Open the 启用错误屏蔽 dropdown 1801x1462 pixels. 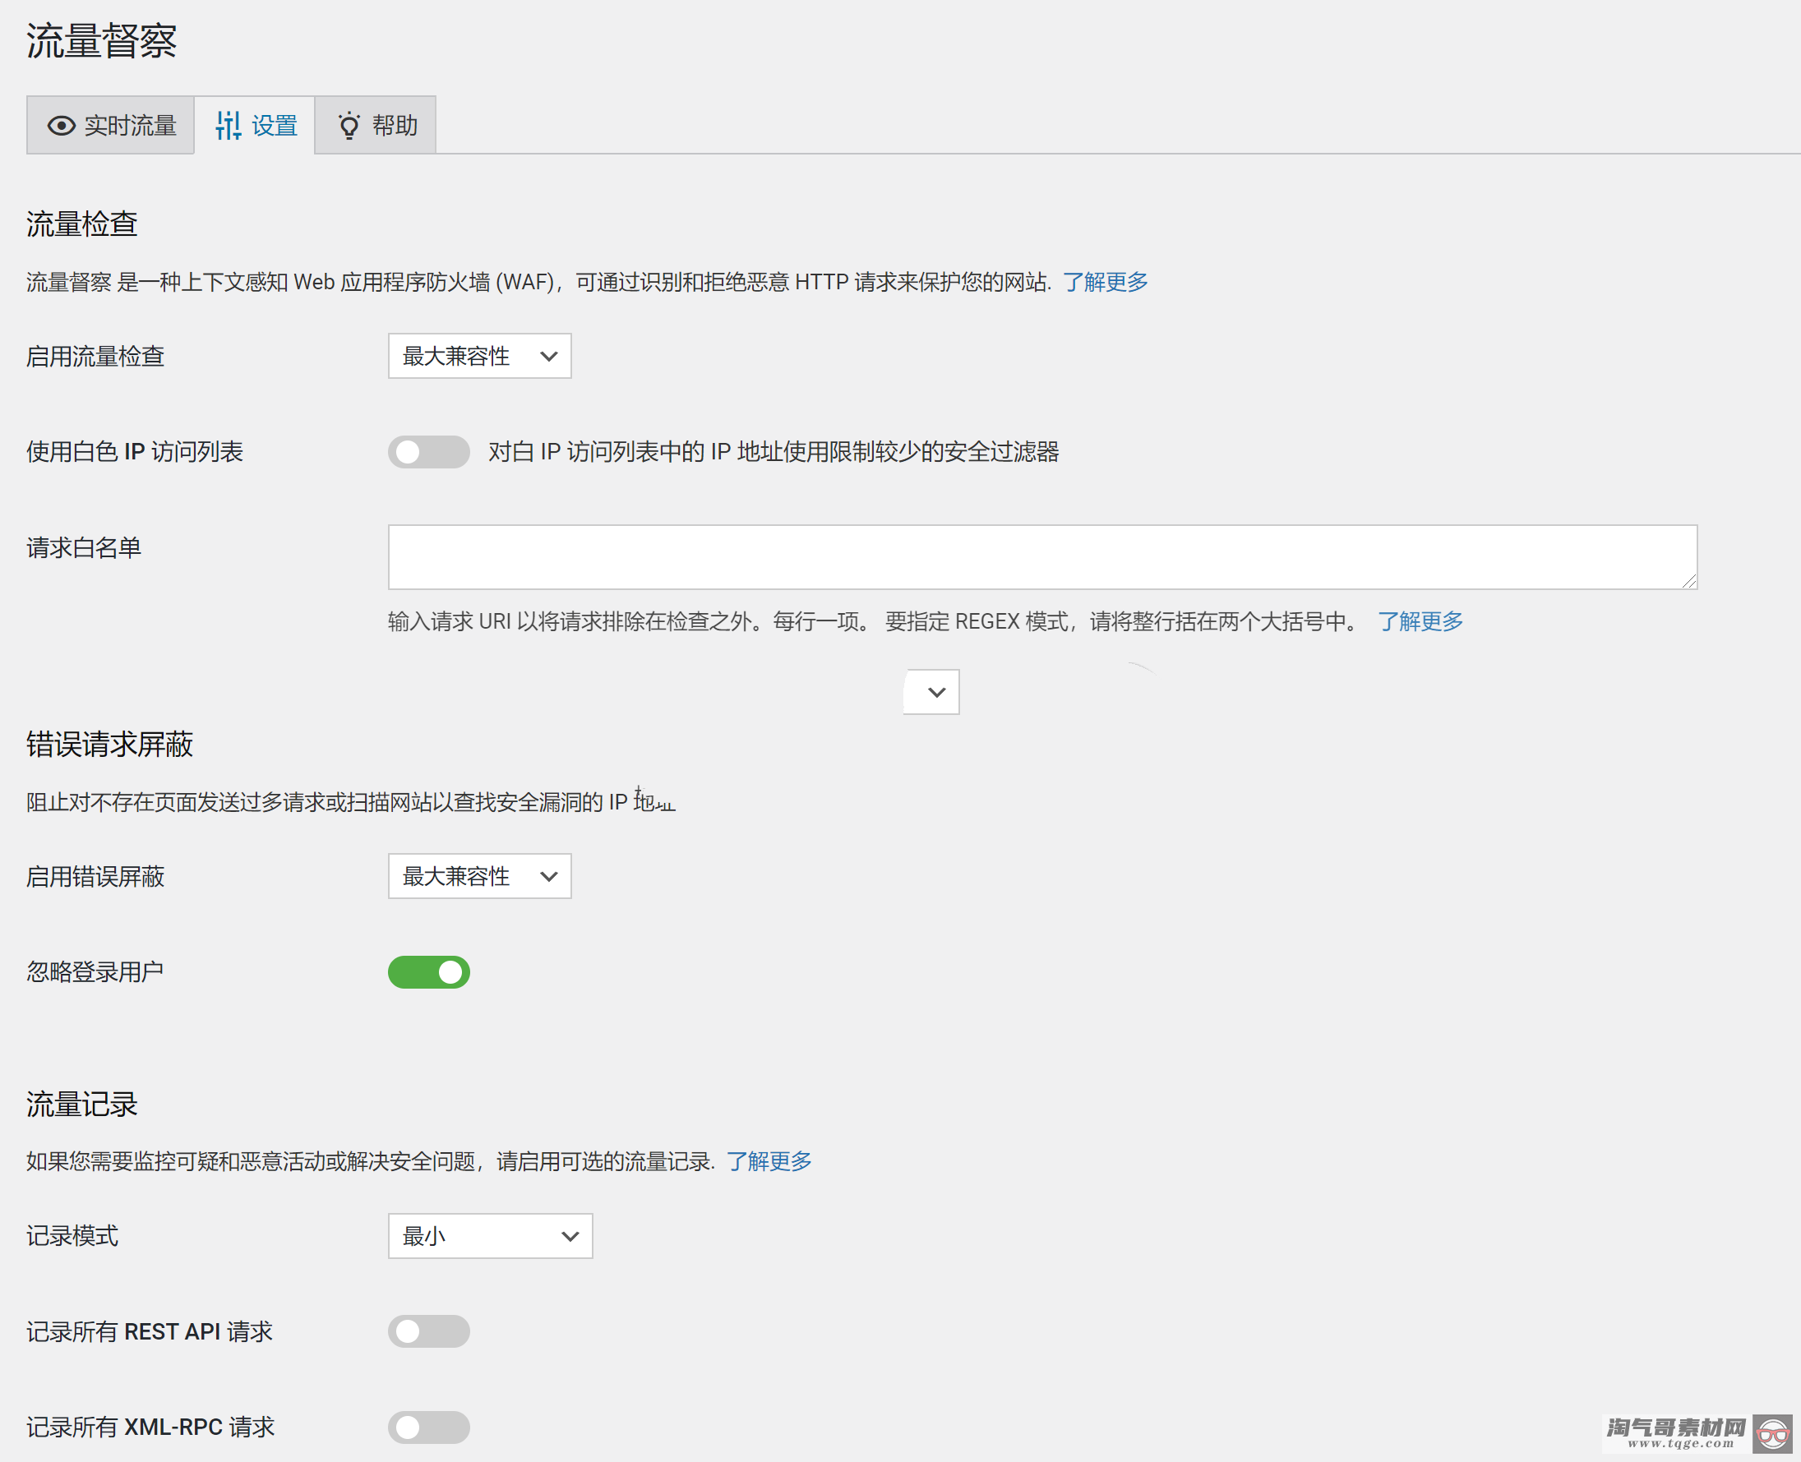click(479, 876)
